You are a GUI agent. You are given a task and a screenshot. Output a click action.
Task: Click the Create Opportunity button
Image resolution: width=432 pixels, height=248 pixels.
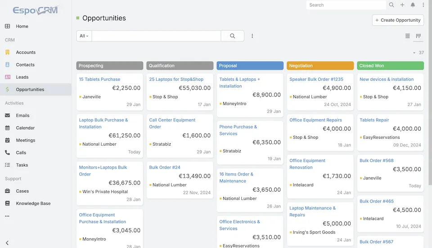398,20
